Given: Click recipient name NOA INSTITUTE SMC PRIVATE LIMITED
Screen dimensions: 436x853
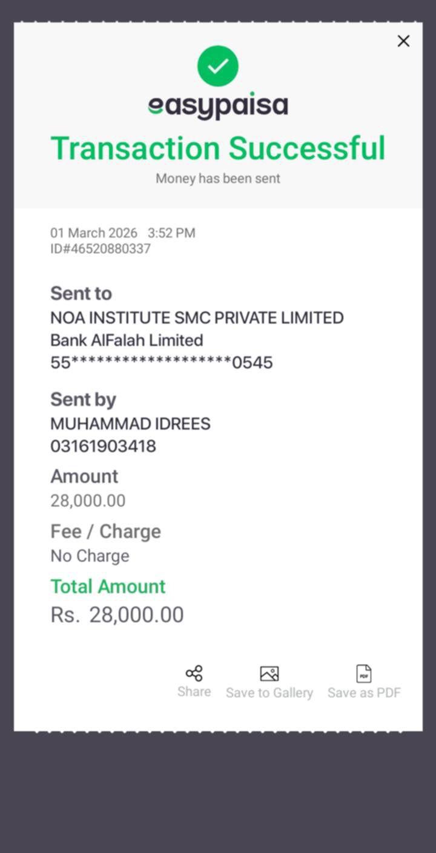Looking at the screenshot, I should tap(197, 318).
